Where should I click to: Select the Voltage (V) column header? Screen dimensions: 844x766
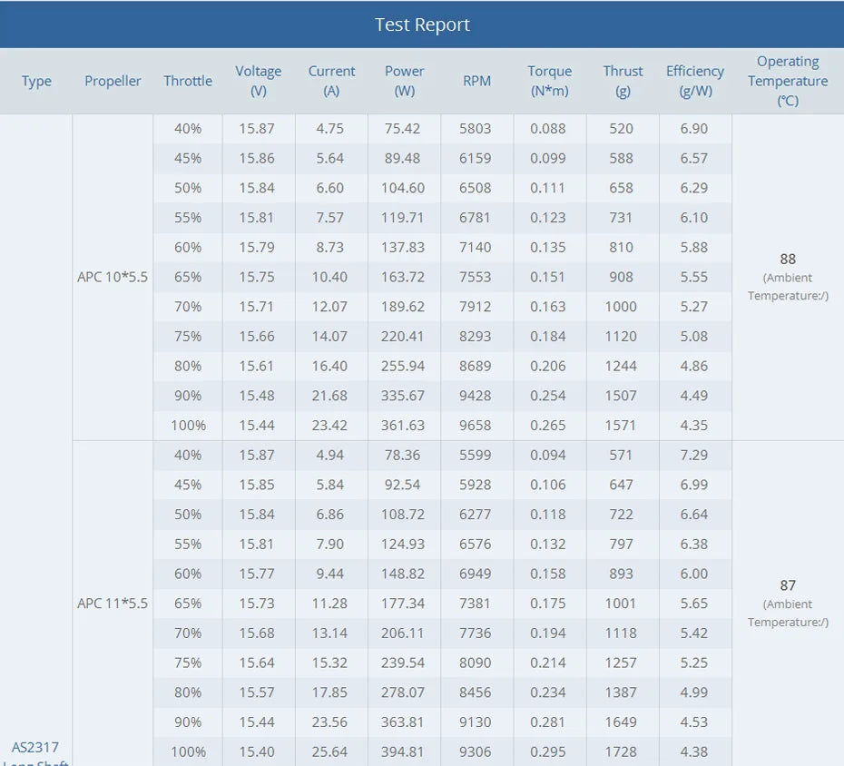pos(259,81)
